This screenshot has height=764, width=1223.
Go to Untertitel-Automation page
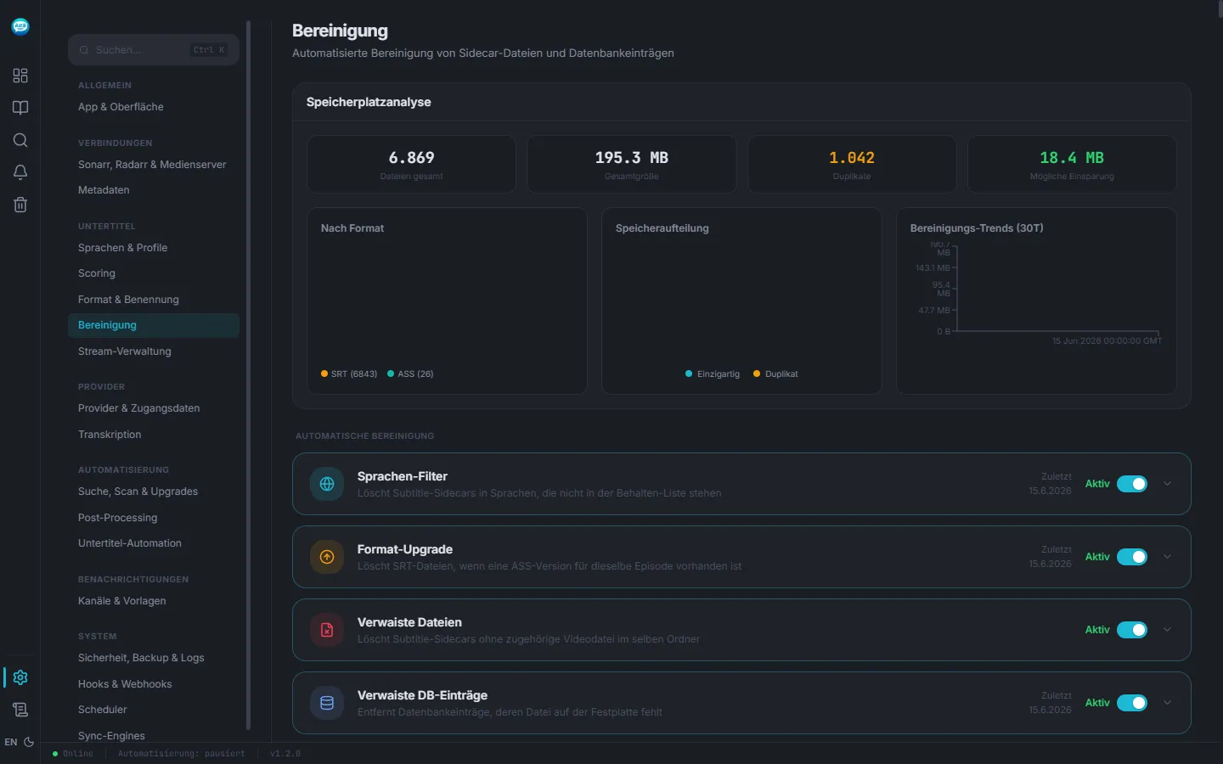pyautogui.click(x=154, y=543)
